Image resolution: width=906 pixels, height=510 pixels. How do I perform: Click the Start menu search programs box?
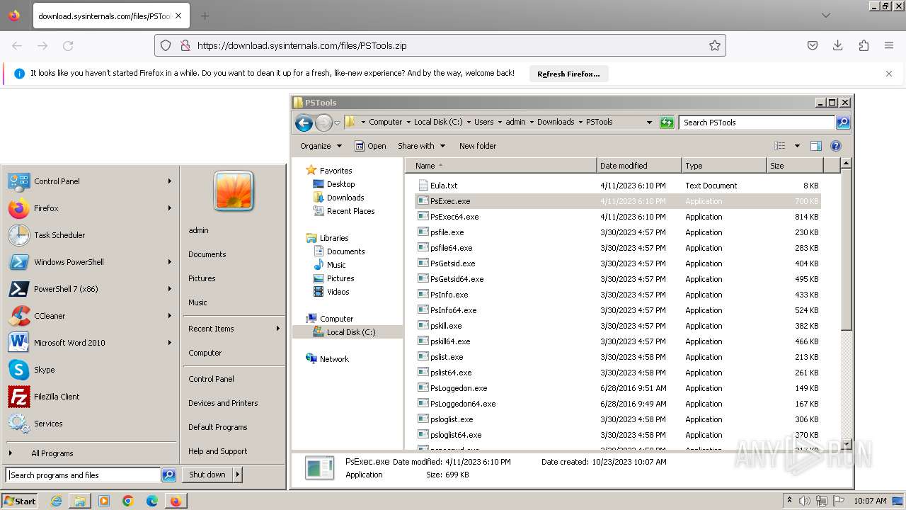(x=83, y=475)
